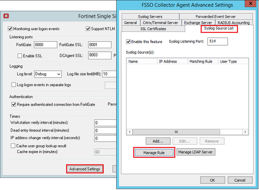Click the Manage Rule button
Image resolution: width=259 pixels, height=190 pixels.
click(154, 153)
